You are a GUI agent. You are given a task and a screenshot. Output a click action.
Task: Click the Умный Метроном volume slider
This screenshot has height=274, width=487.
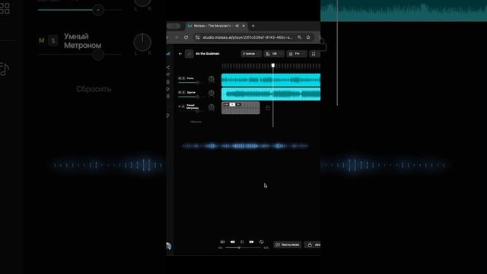[190, 111]
